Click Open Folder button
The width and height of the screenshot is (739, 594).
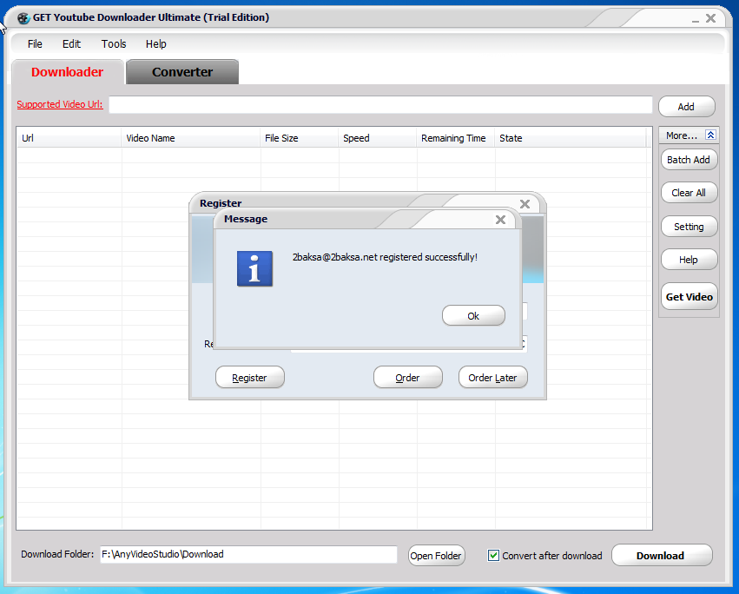click(436, 555)
